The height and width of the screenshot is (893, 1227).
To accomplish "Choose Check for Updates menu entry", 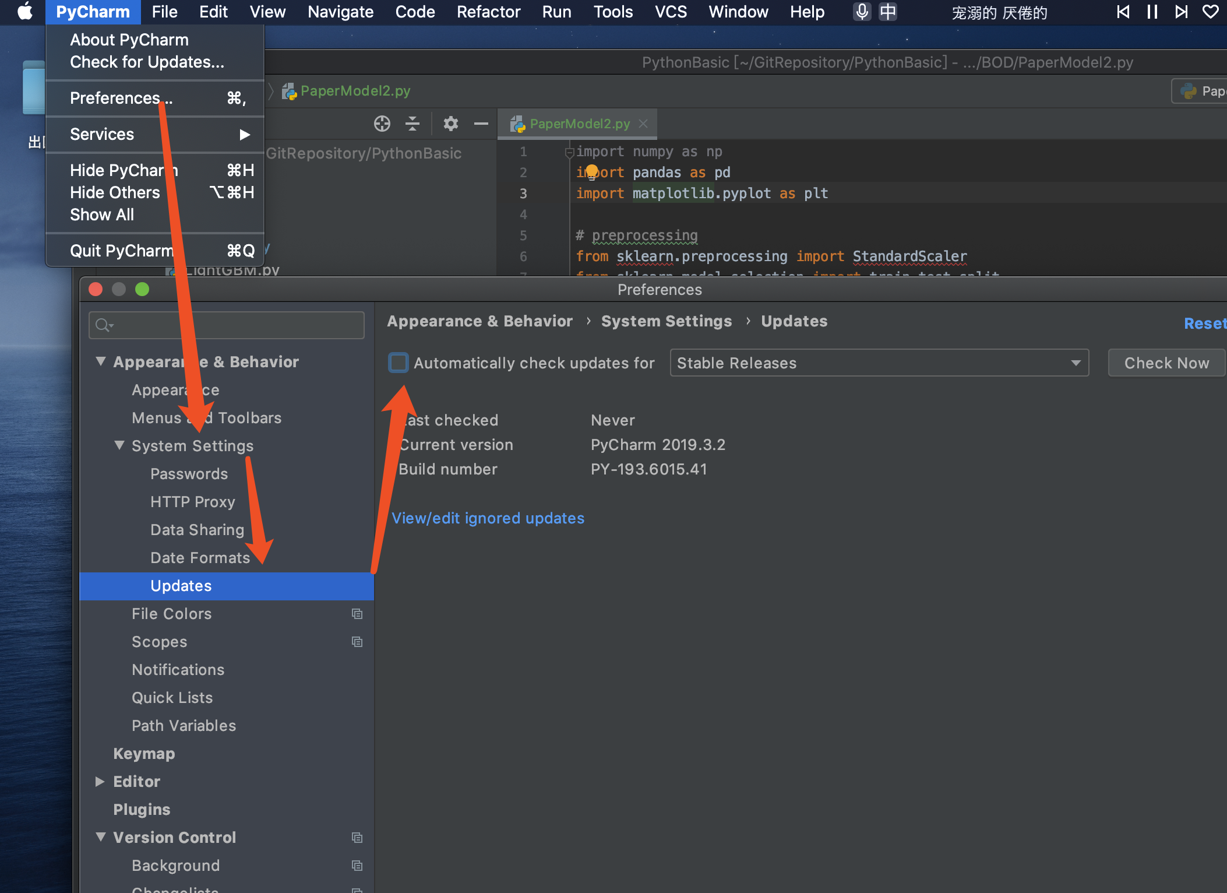I will coord(147,62).
